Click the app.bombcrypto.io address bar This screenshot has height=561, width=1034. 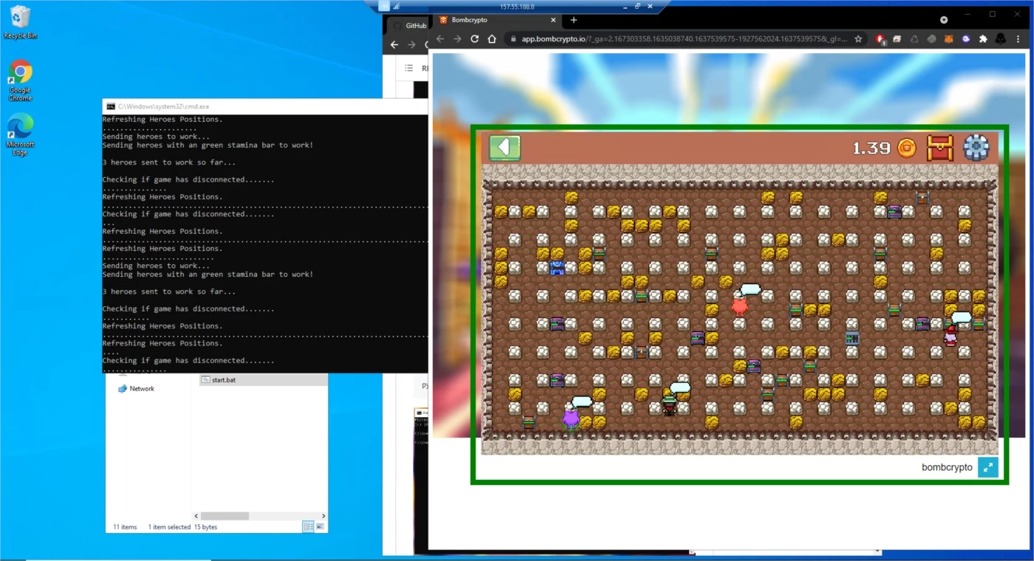[686, 39]
